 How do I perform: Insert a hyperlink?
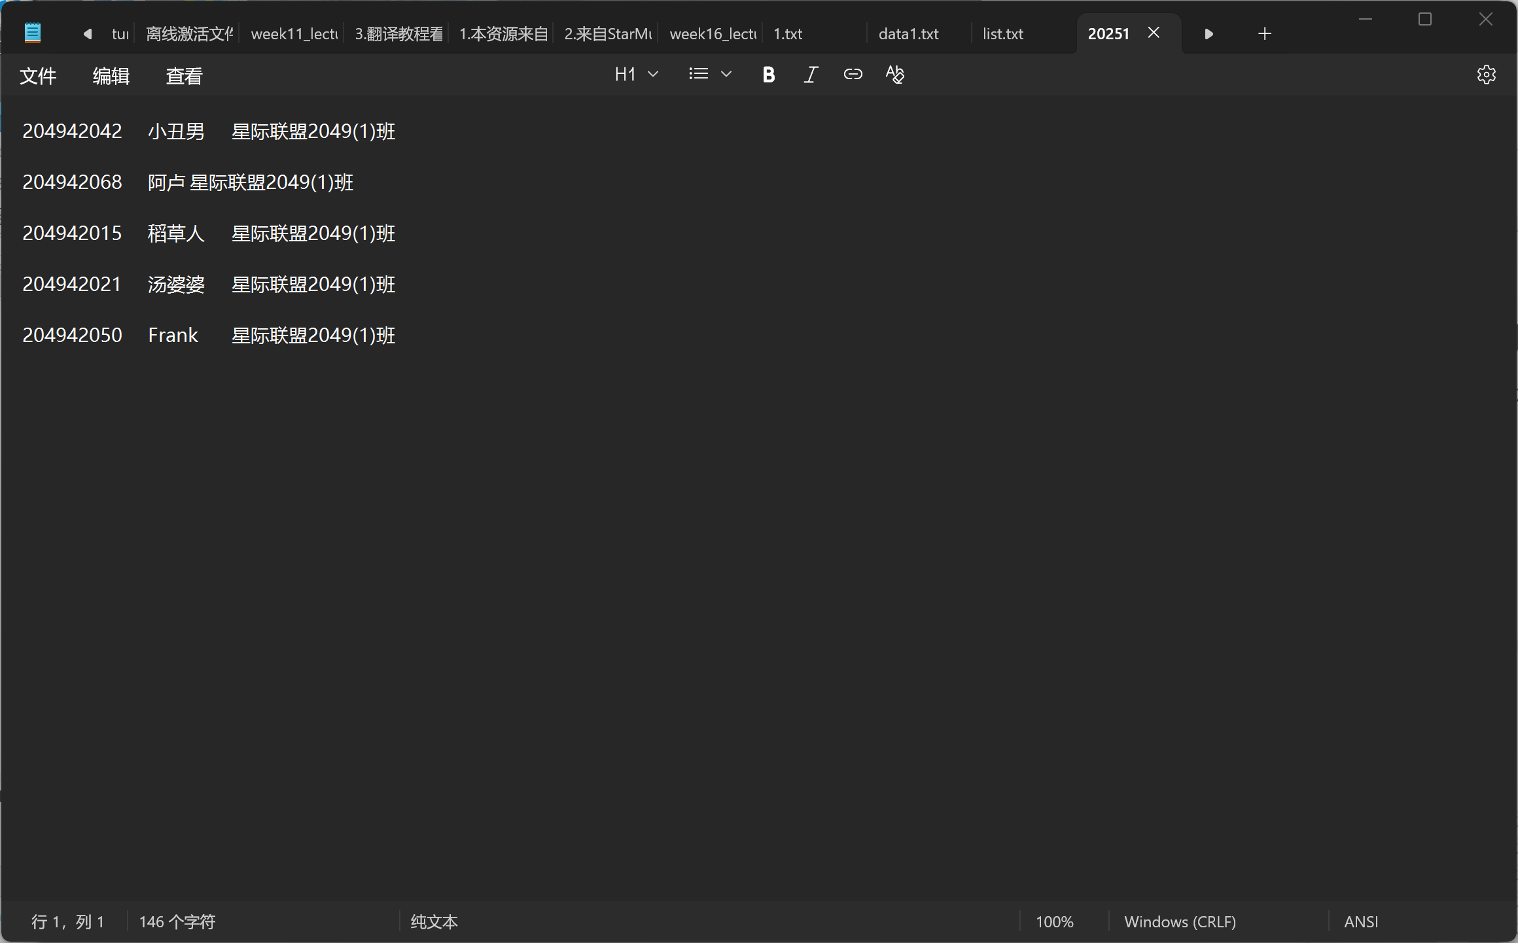click(x=853, y=75)
